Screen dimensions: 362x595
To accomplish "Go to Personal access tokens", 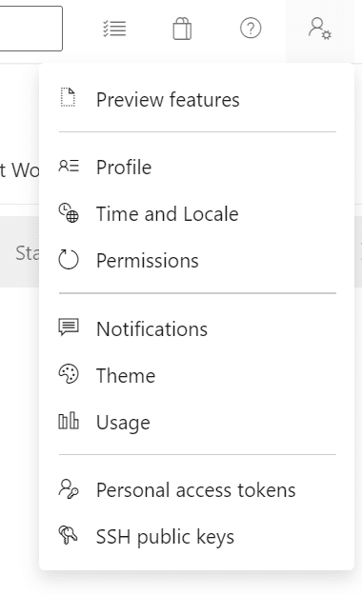I will click(x=197, y=489).
